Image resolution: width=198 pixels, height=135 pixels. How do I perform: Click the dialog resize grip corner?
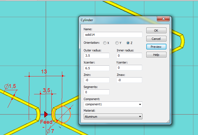[x=168, y=121]
